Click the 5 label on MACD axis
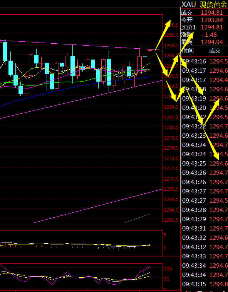 (x=165, y=235)
